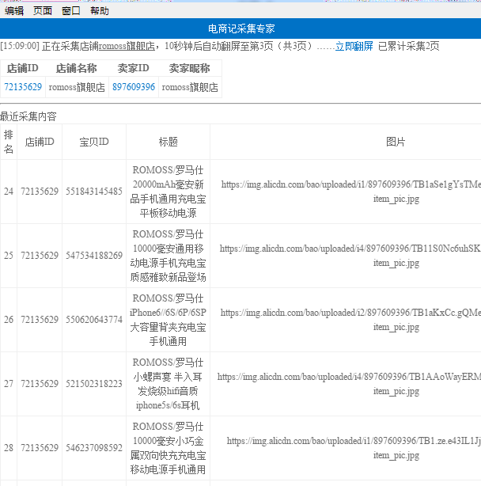
Task: Click the 宝贝ID column header
Action: coord(94,142)
